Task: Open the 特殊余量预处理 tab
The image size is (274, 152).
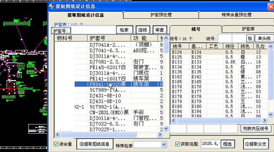Action: pos(237,15)
